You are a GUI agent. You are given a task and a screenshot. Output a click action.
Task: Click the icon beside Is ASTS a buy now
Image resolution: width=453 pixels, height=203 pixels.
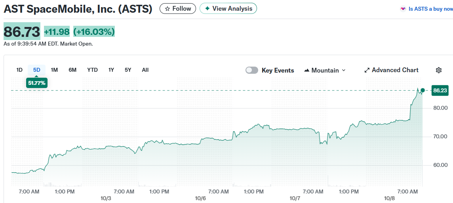tap(403, 9)
